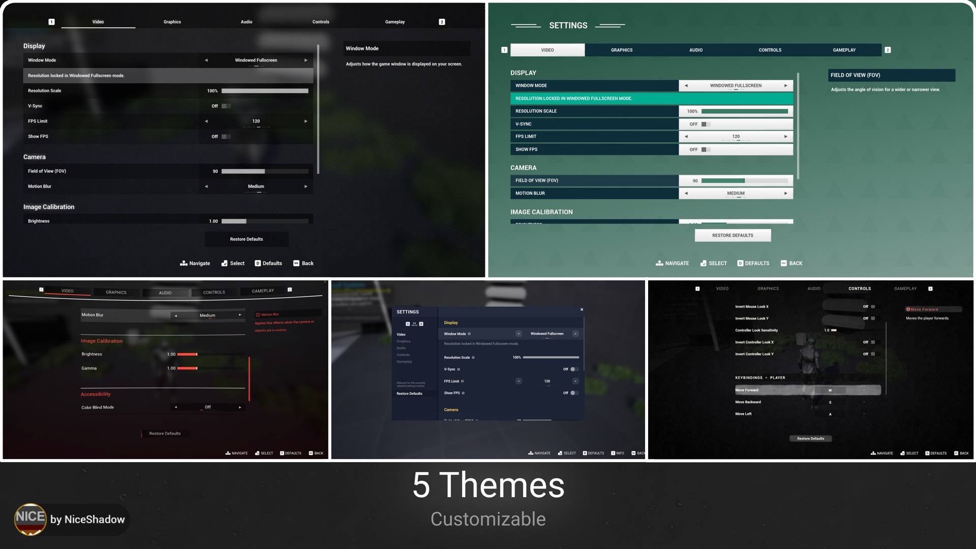Click previous-tab '1' badge in dark theme
This screenshot has height=549, width=976.
[x=51, y=22]
